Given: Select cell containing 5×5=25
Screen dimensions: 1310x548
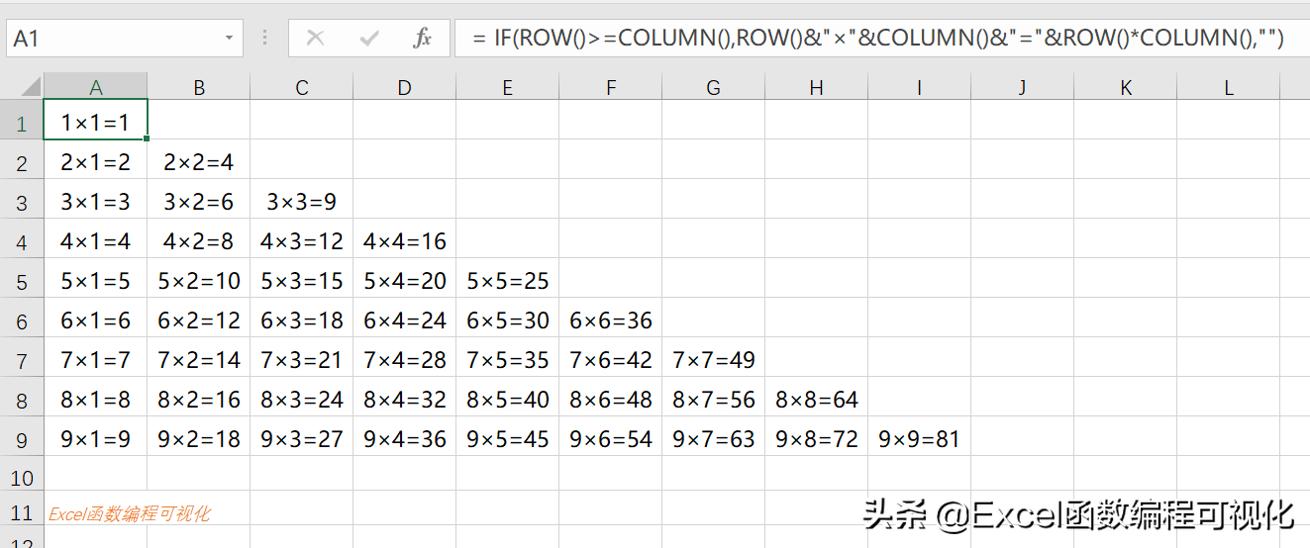Looking at the screenshot, I should pos(507,280).
